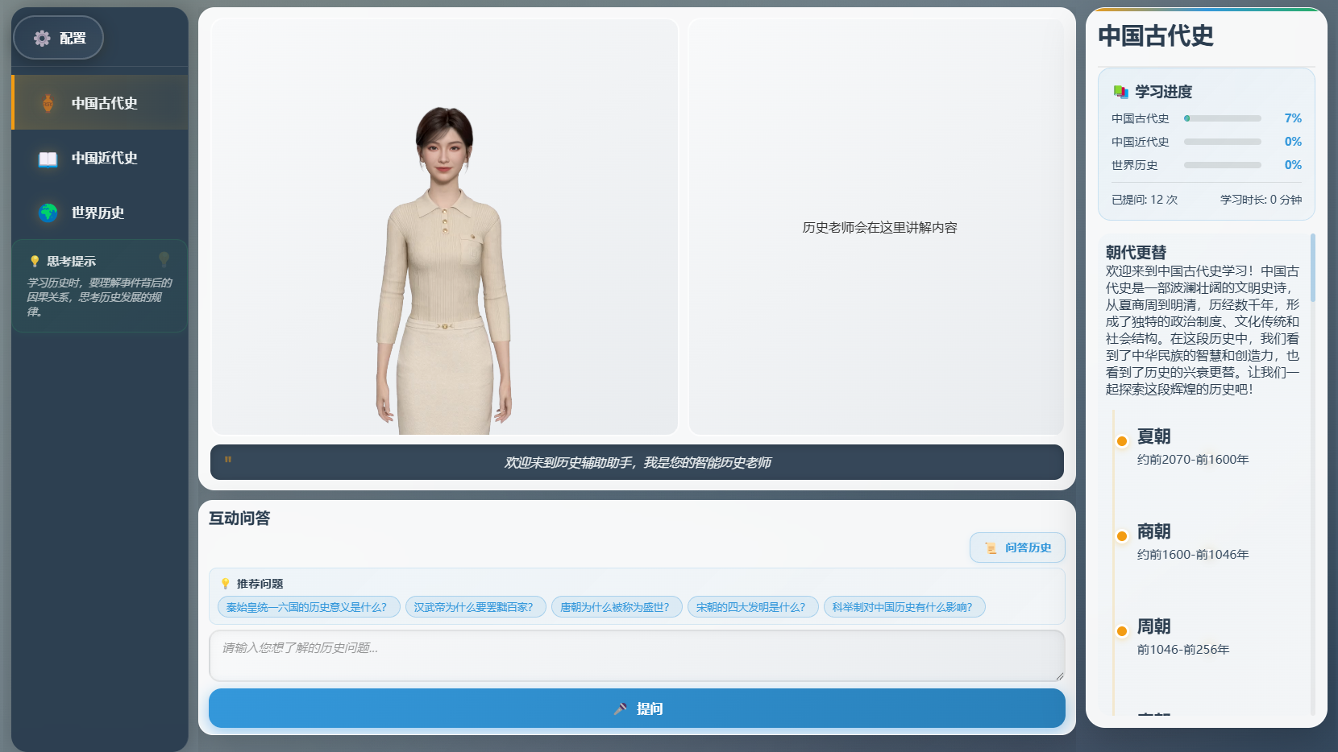Select the 汉武帝罢黜百家 recommended question
1338x752 pixels.
(476, 606)
